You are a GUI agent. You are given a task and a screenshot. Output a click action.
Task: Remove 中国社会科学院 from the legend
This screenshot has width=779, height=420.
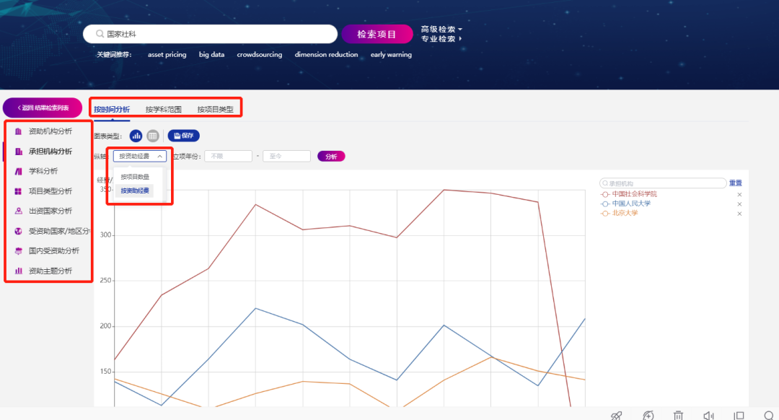point(739,195)
